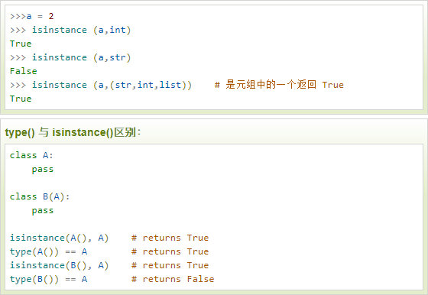Click the 'class A:' line
This screenshot has height=295, width=428.
[x=31, y=155]
